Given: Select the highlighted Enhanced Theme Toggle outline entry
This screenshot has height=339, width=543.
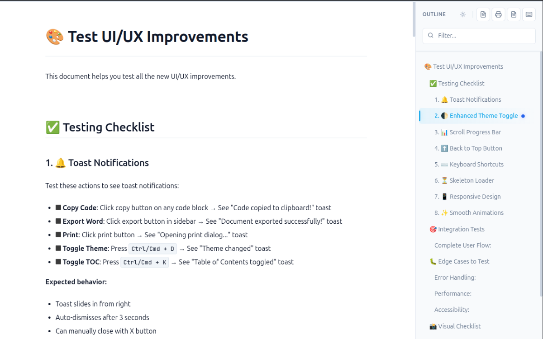Looking at the screenshot, I should point(480,115).
